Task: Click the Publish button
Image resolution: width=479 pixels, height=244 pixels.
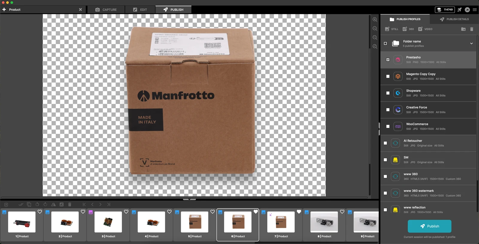Action: pyautogui.click(x=430, y=226)
